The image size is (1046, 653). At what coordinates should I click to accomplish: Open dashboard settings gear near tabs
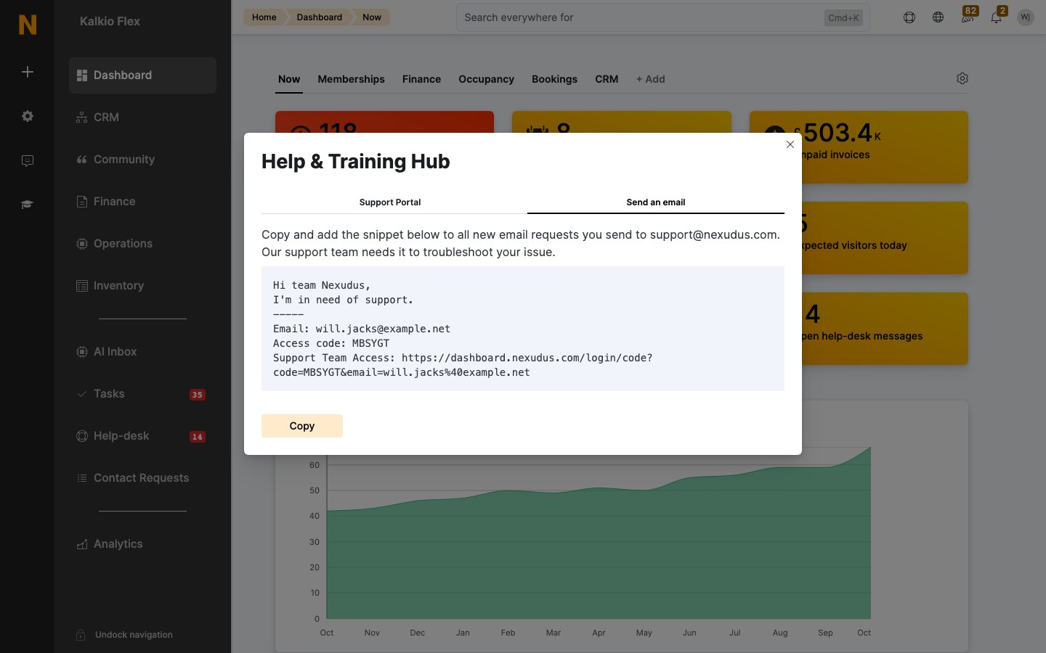[962, 78]
